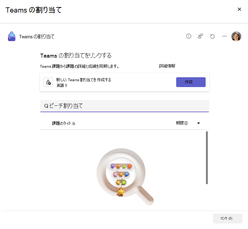Click the refresh circular arrow icon
This screenshot has height=229, width=248.
[212, 36]
